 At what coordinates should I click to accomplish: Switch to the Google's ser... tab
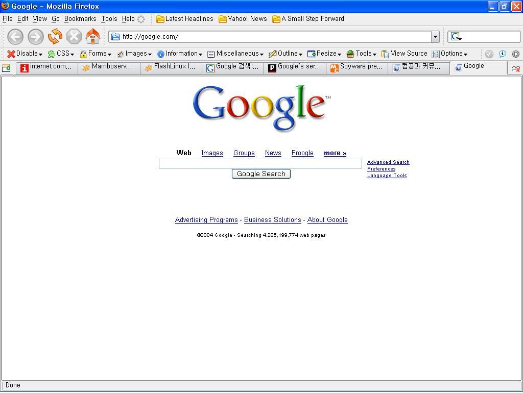pos(295,68)
